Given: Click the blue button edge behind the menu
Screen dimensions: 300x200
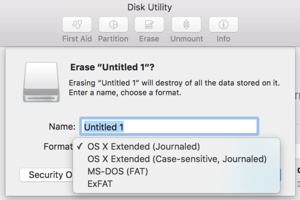Looking at the screenshot, I should (x=280, y=175).
